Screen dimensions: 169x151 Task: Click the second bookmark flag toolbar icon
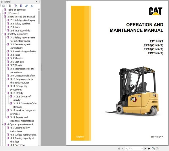pos(15,6)
